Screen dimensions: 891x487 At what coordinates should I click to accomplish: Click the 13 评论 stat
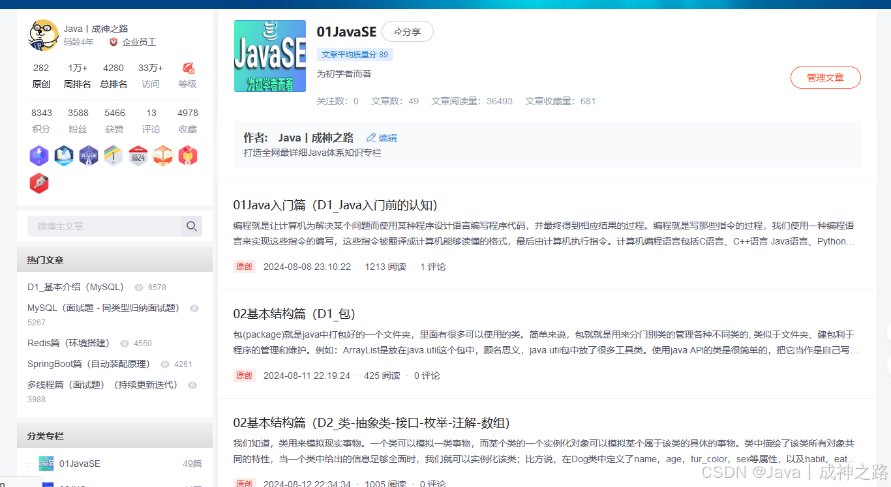[151, 121]
